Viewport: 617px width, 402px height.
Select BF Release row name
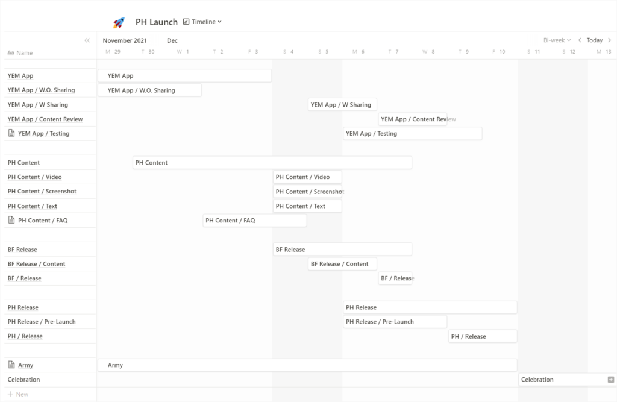pos(22,250)
